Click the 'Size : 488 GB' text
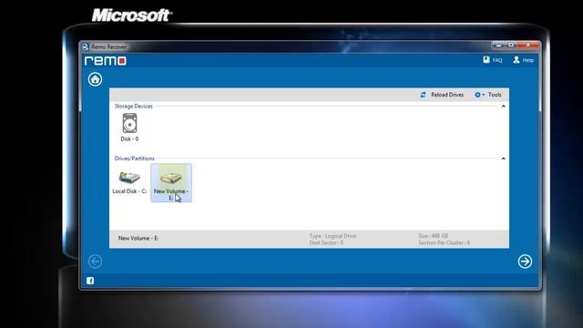Viewport: 583px width, 328px height. pyautogui.click(x=434, y=236)
